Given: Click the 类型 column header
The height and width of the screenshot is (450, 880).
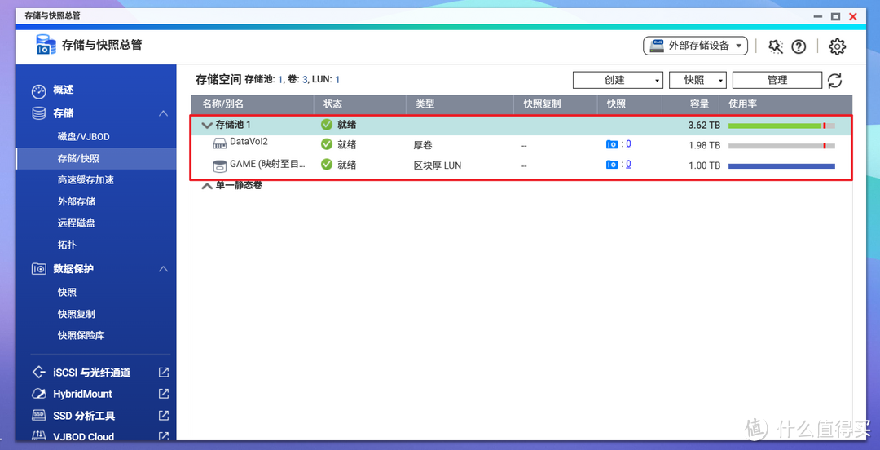Looking at the screenshot, I should 460,104.
